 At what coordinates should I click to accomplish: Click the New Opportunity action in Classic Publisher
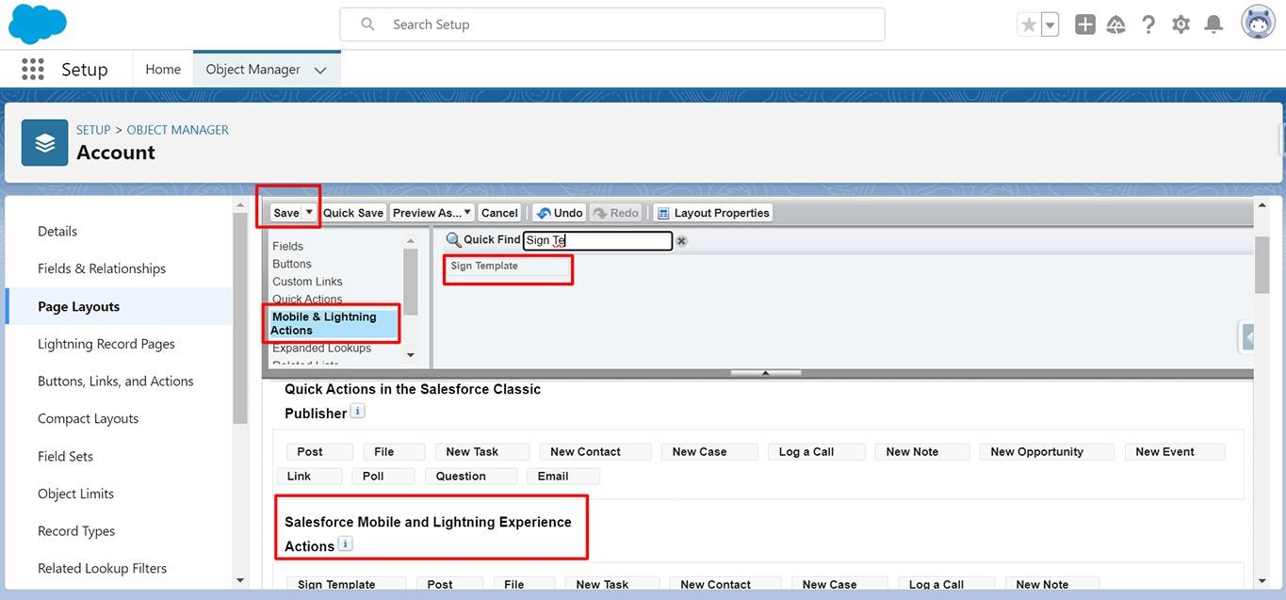(1047, 452)
